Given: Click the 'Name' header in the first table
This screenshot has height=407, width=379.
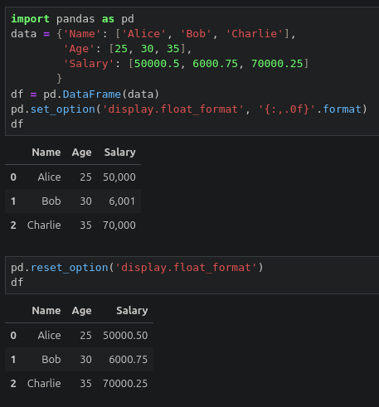Looking at the screenshot, I should (46, 153).
